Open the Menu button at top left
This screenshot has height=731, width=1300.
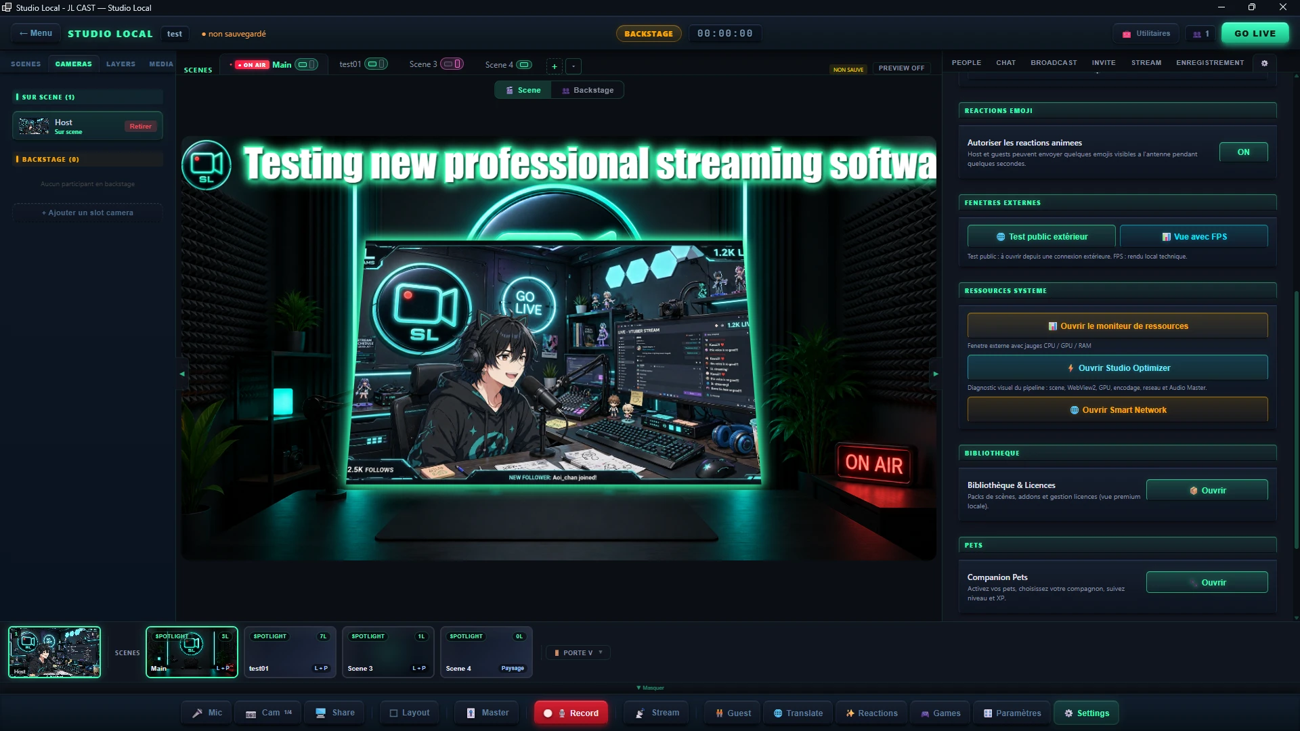[36, 33]
